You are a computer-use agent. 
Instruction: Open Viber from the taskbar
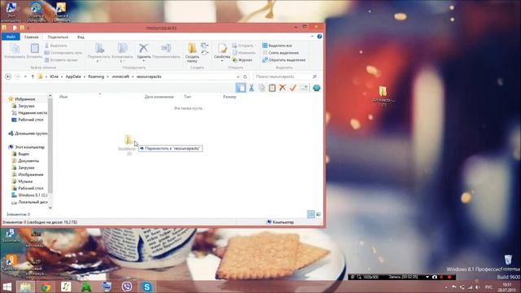[127, 286]
